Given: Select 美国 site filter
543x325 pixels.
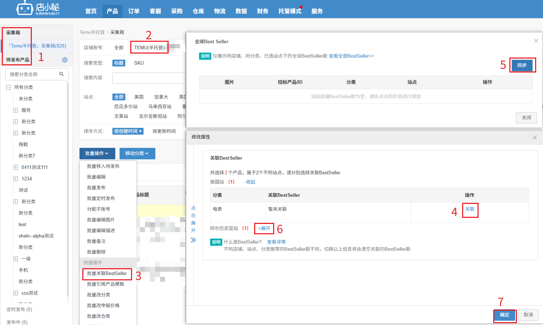Looking at the screenshot, I should point(139,97).
